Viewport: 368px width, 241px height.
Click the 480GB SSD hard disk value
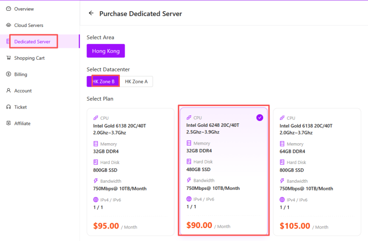click(198, 169)
